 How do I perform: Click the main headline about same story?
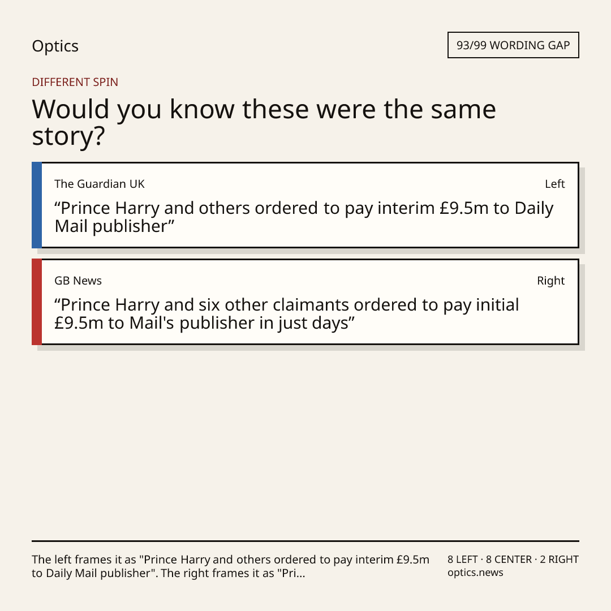click(264, 122)
